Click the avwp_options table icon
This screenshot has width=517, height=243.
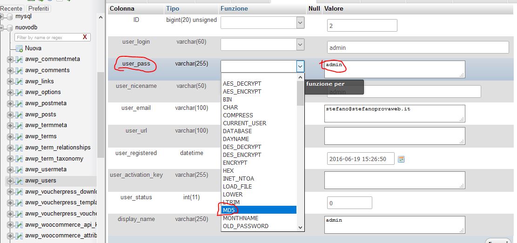pos(20,93)
